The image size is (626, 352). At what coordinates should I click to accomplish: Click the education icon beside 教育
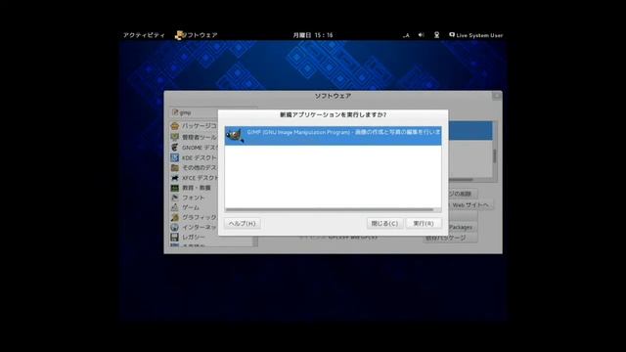(x=174, y=188)
